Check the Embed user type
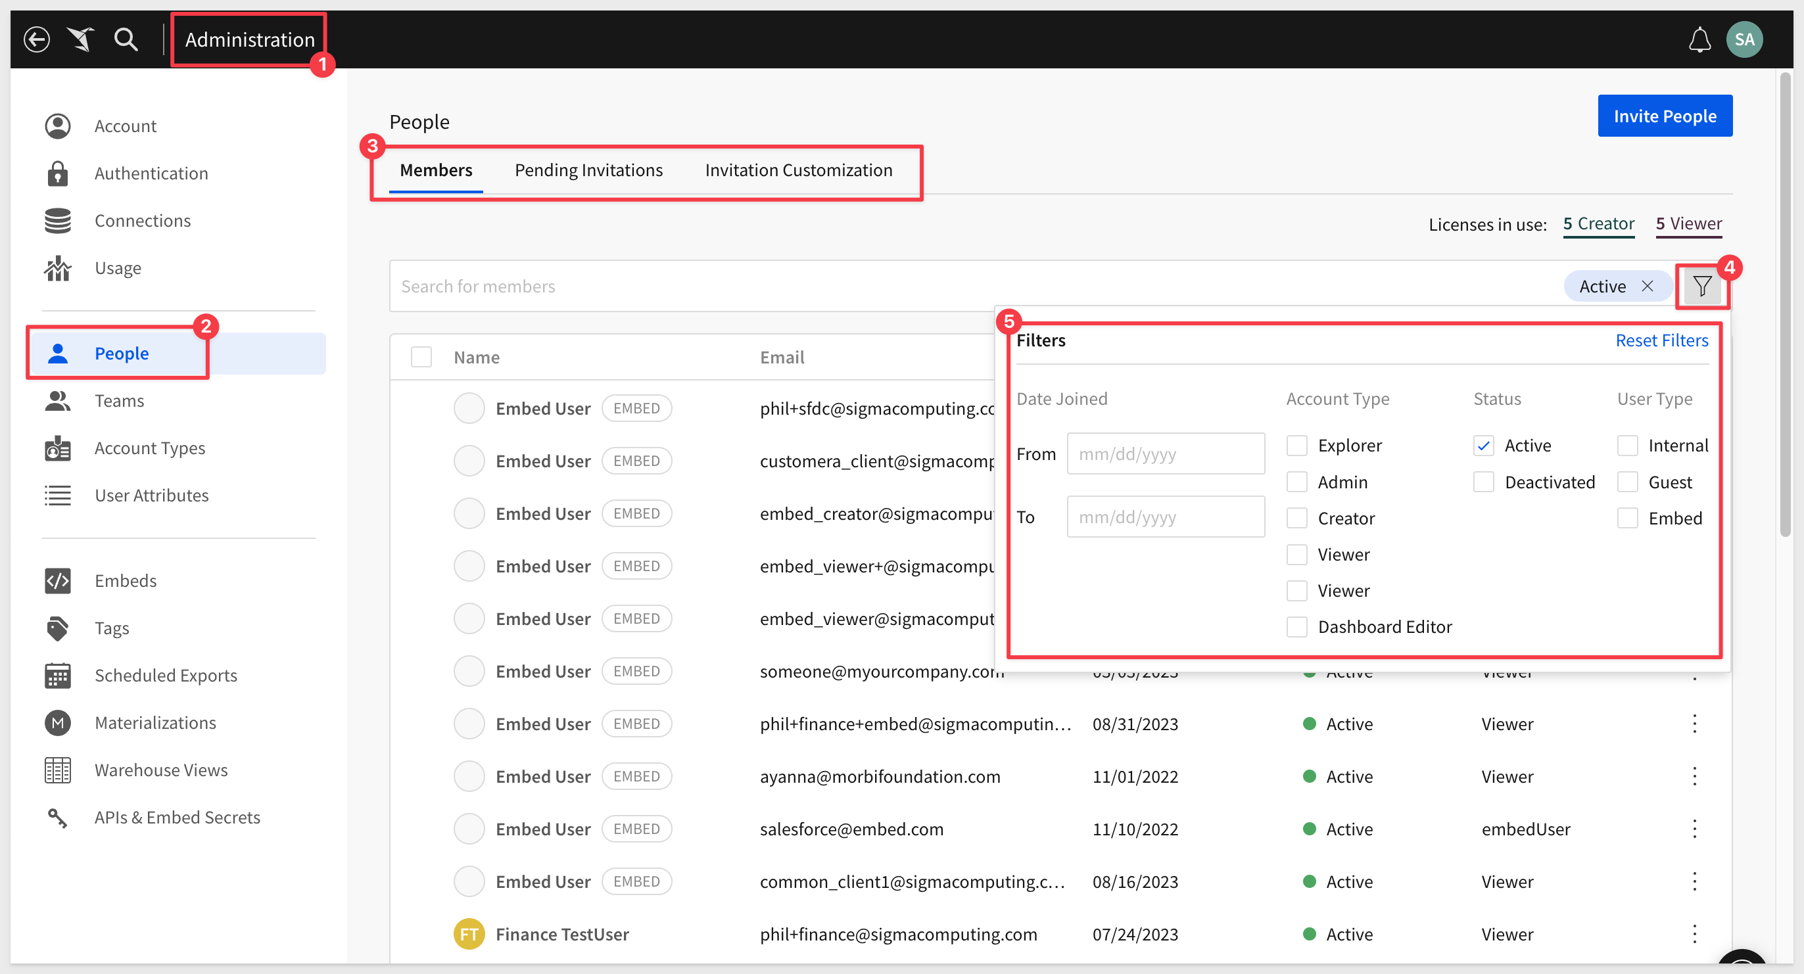The height and width of the screenshot is (974, 1804). [1628, 518]
